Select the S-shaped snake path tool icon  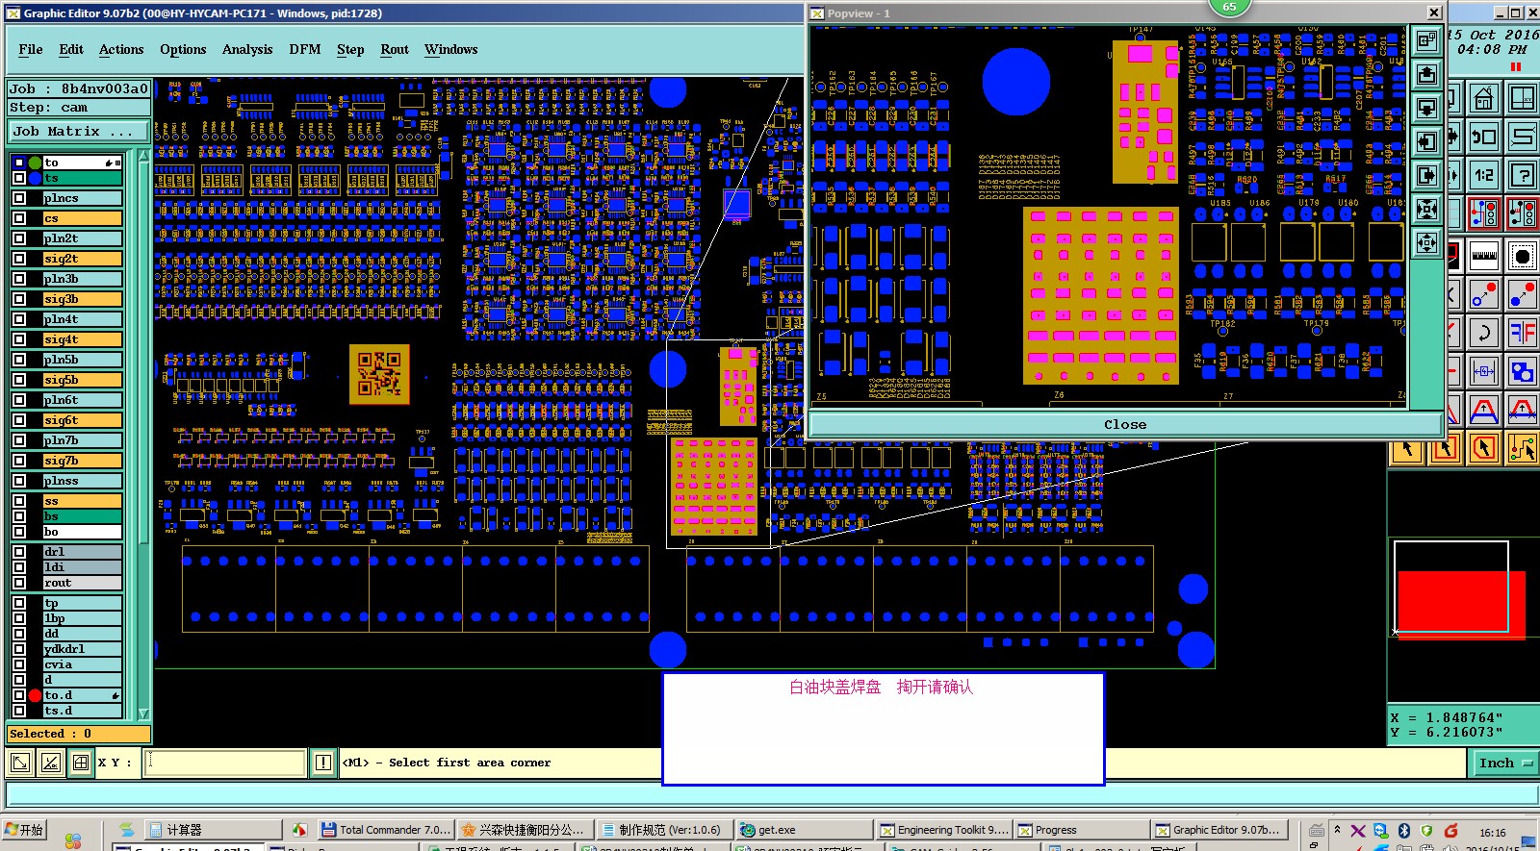tap(1522, 137)
